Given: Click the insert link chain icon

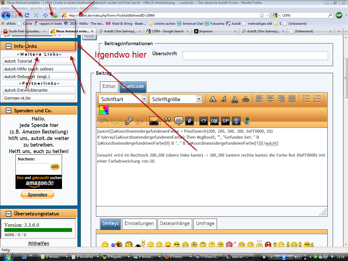Looking at the screenshot, I should point(129,121).
